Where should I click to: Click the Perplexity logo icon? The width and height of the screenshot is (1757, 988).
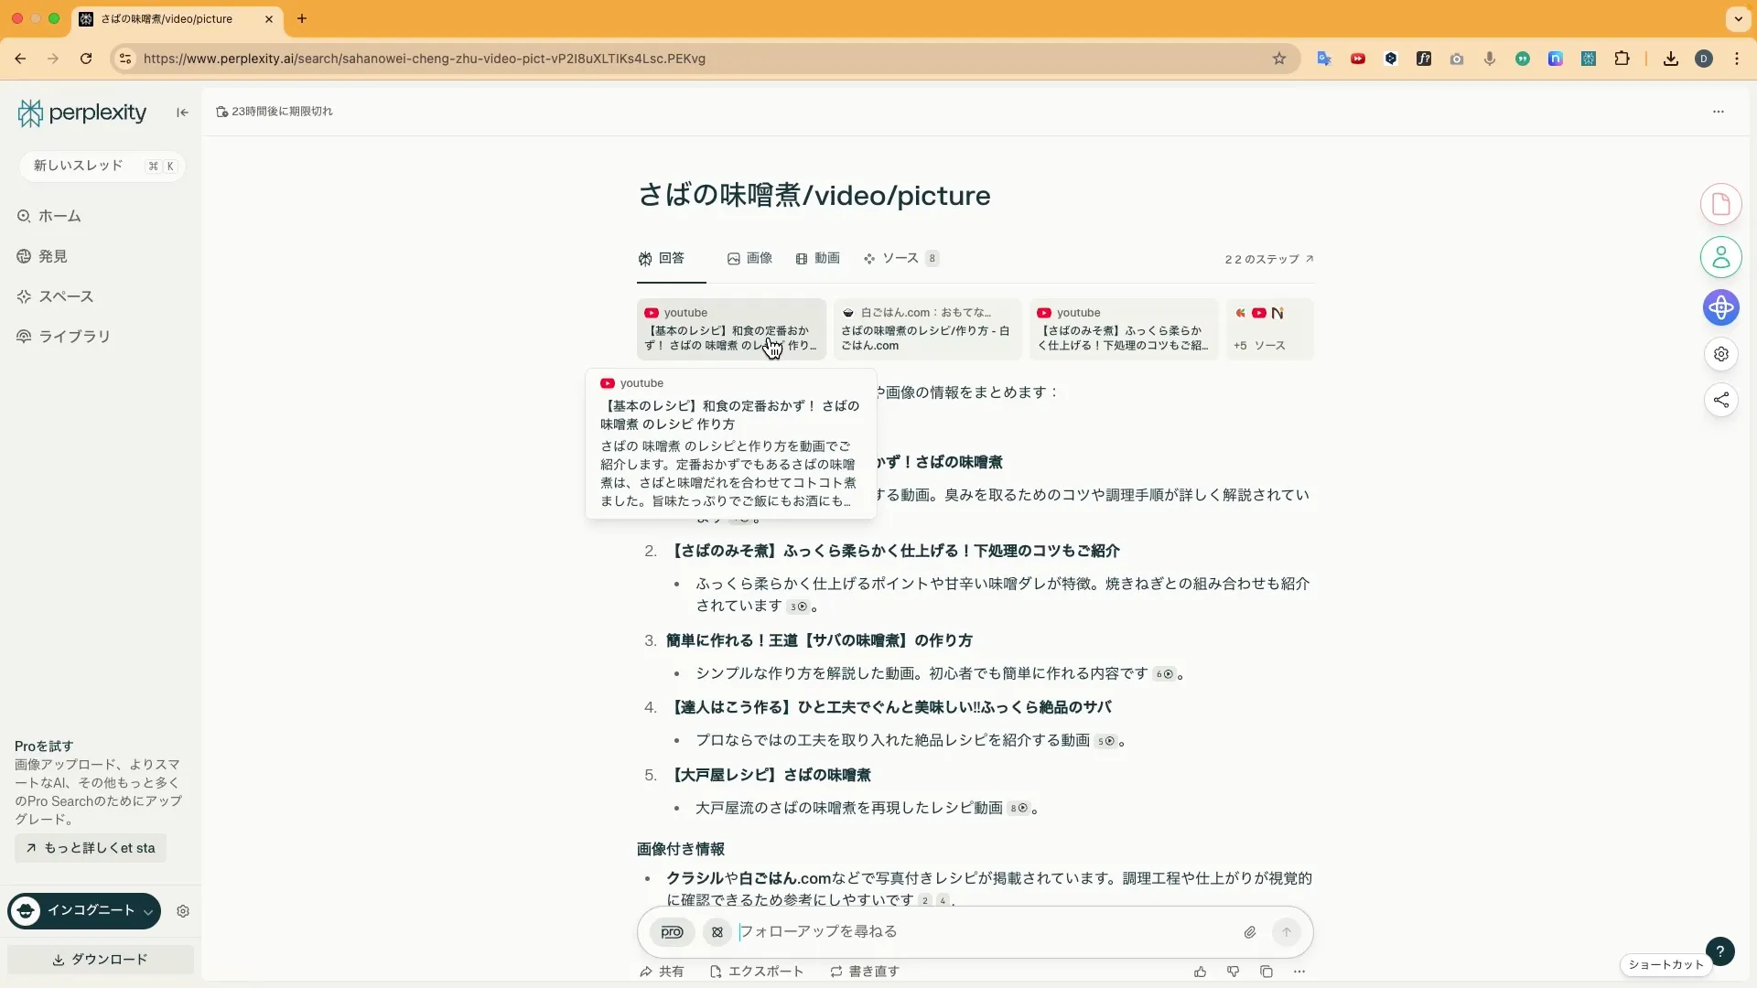click(30, 112)
